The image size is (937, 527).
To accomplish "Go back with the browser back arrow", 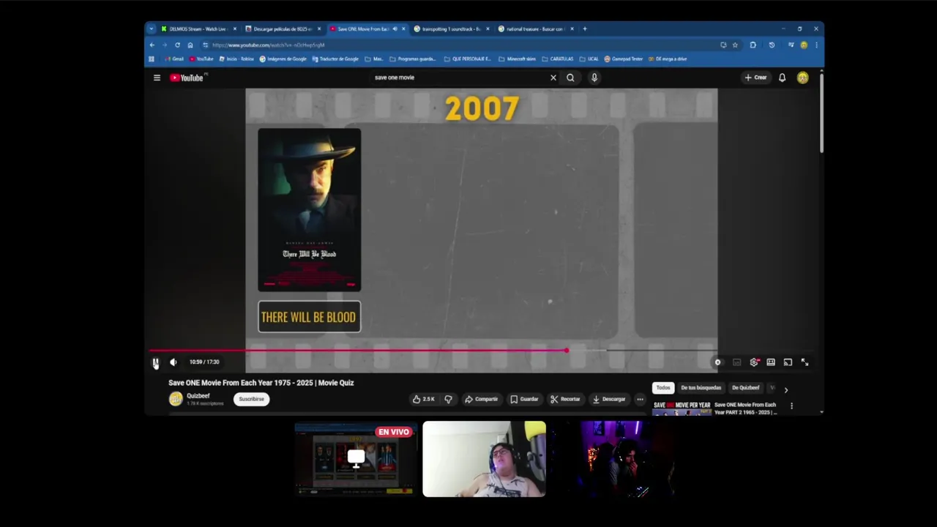I will [152, 45].
